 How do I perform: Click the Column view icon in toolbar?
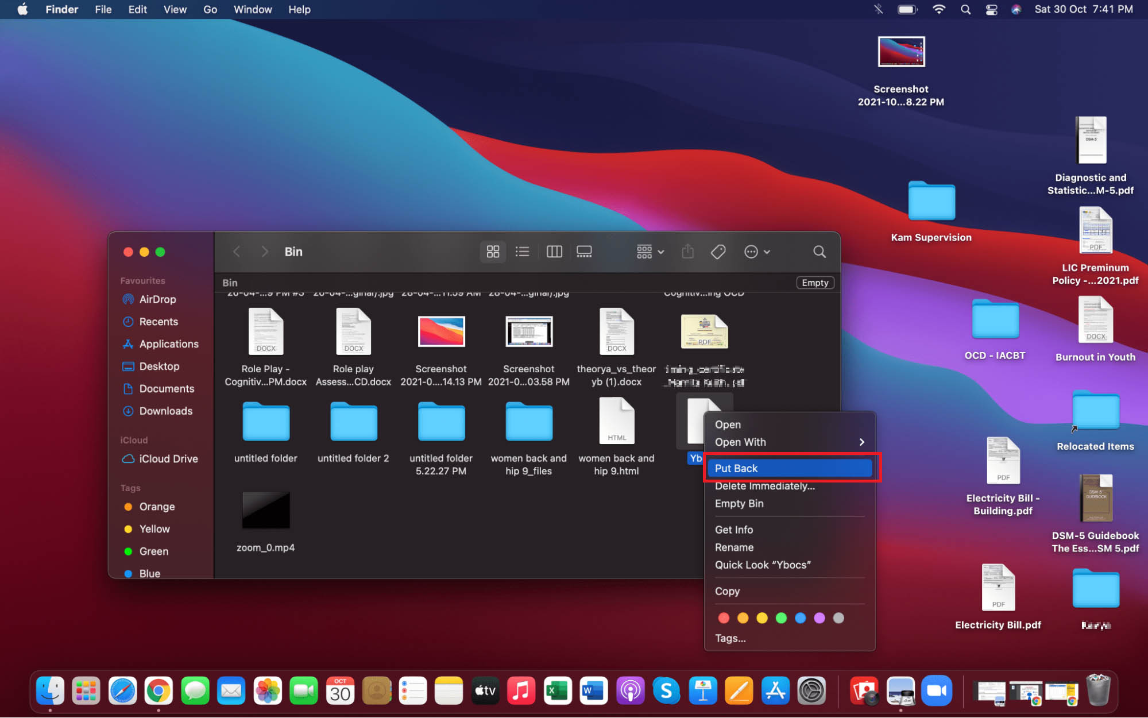click(x=554, y=252)
